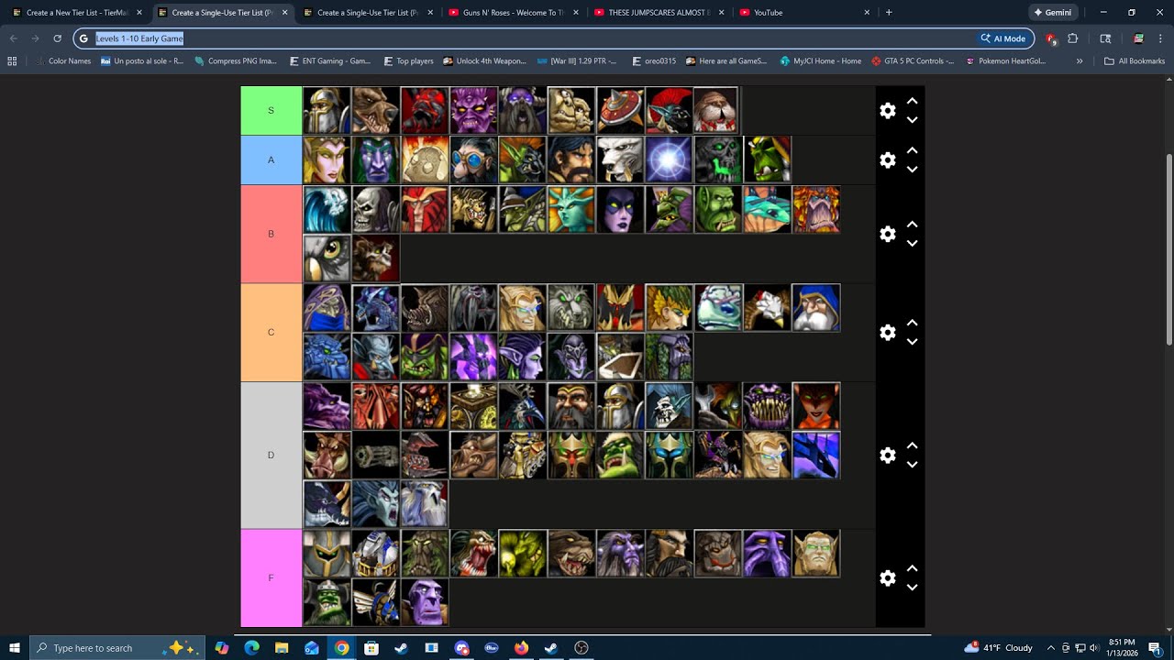Open red extension icon with badge 9
The width and height of the screenshot is (1174, 660).
1051,38
